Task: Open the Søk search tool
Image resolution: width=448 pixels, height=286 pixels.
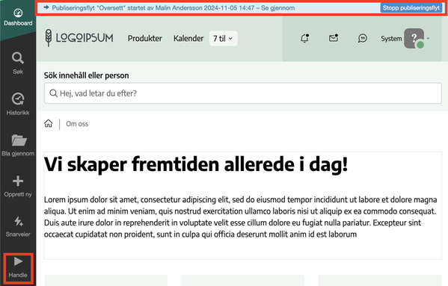Action: pyautogui.click(x=18, y=63)
